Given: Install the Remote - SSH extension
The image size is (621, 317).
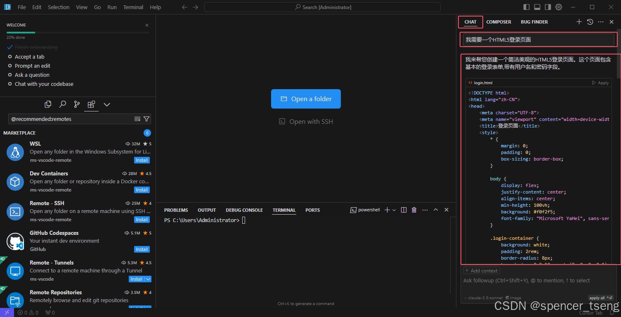Looking at the screenshot, I should [x=142, y=220].
